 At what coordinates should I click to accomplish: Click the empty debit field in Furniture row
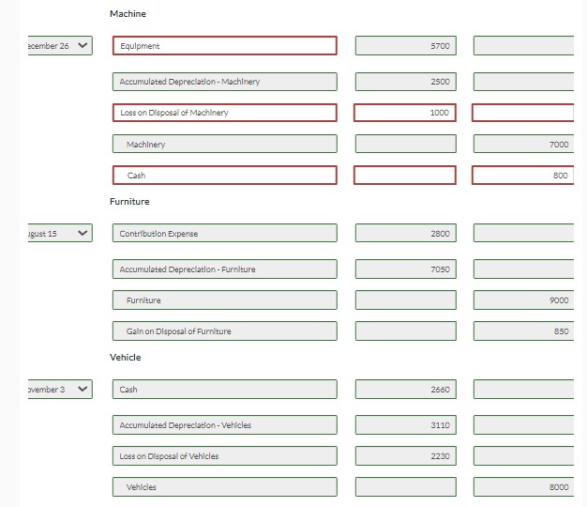tap(406, 300)
